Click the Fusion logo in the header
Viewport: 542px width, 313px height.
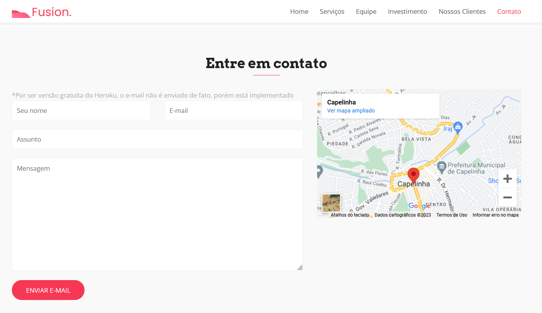41,12
